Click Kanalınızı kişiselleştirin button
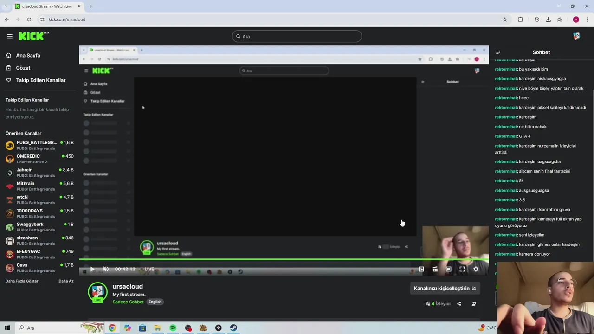This screenshot has width=594, height=334. (x=445, y=288)
